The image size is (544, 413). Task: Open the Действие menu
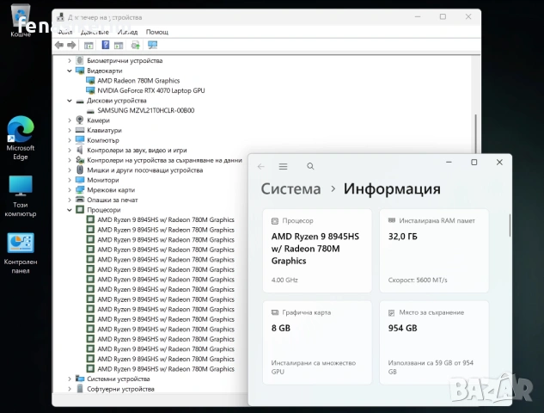95,32
